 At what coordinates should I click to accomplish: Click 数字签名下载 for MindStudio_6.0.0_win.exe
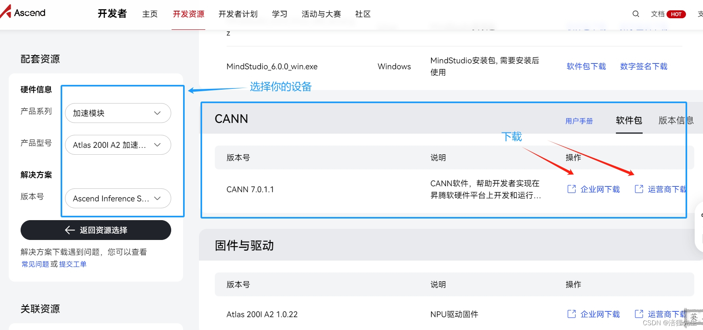click(644, 66)
